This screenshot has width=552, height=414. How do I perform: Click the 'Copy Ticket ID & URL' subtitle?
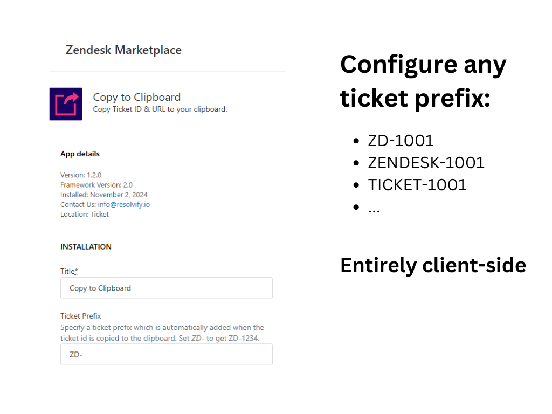pos(160,109)
